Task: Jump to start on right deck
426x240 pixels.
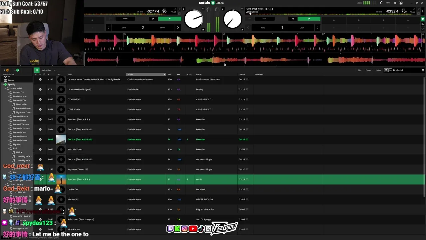Action: [293, 19]
